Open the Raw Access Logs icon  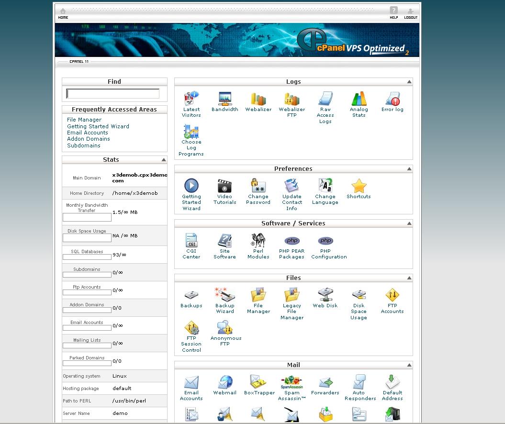click(325, 99)
